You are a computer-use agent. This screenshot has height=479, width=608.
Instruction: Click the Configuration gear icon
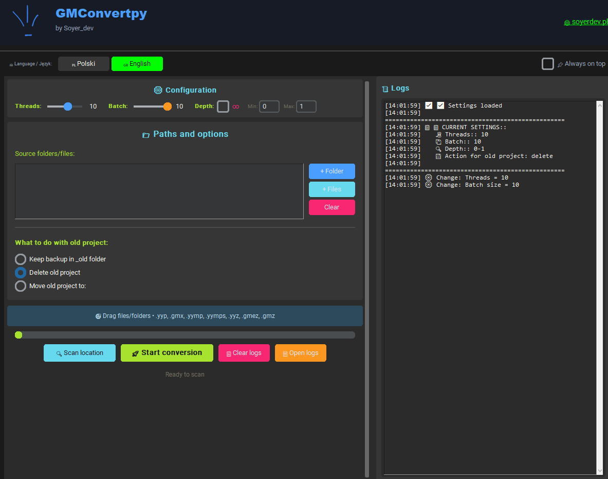click(158, 90)
